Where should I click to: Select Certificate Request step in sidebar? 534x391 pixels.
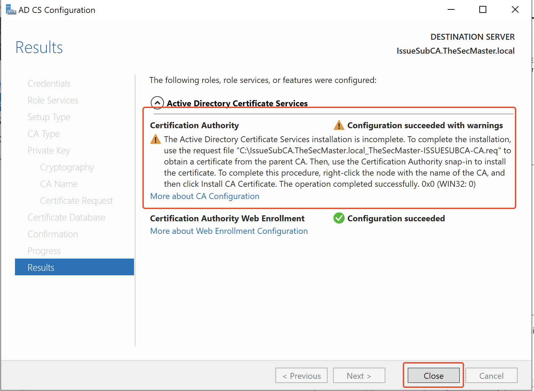[77, 201]
